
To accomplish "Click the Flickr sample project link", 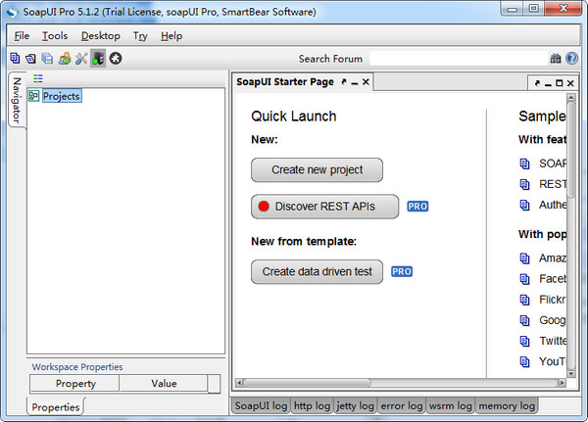I will [x=553, y=300].
